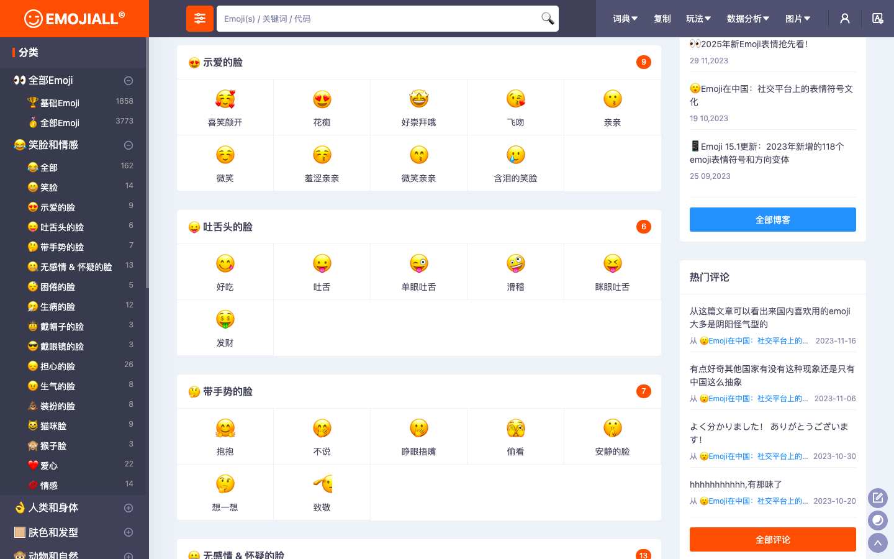Toggle dark mode with the moon icon
Image resolution: width=894 pixels, height=559 pixels.
(x=877, y=520)
